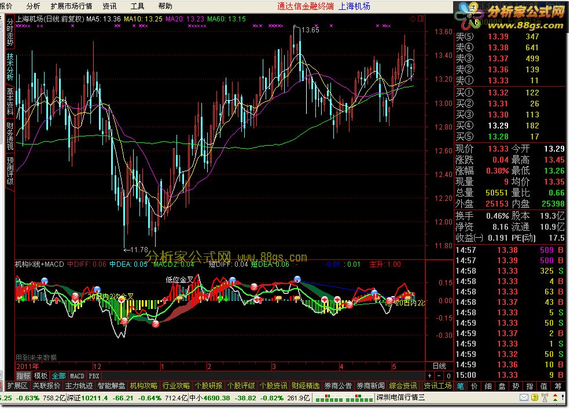The image size is (570, 409).
Task: Open the 基本资料 sidebar tab
Action: pyautogui.click(x=10, y=102)
